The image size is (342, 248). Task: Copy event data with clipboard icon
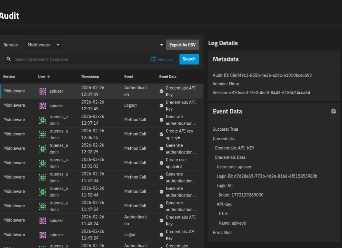click(333, 111)
